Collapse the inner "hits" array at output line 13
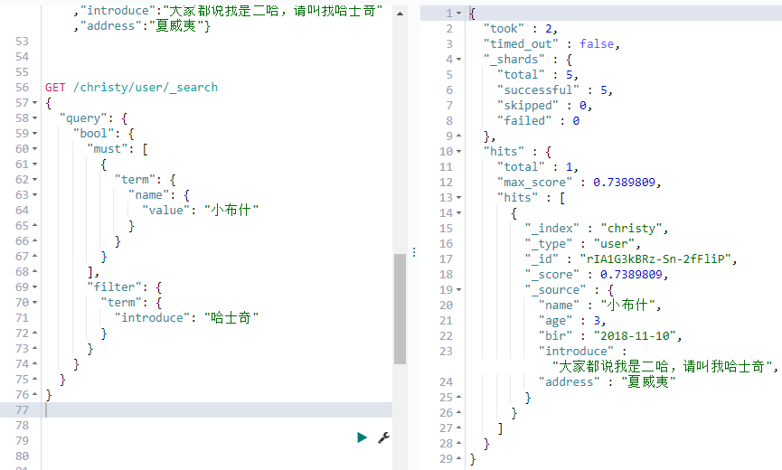Image resolution: width=782 pixels, height=470 pixels. click(459, 198)
